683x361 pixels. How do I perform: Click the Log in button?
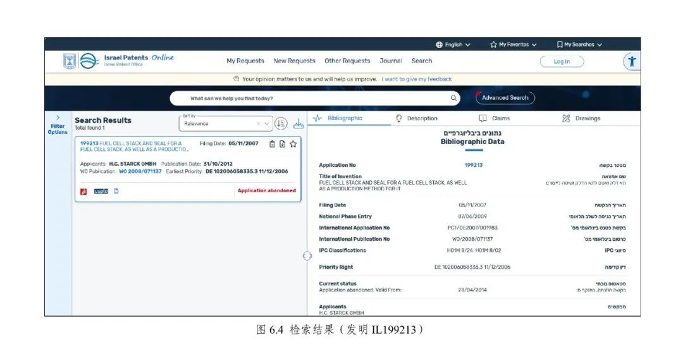(562, 61)
